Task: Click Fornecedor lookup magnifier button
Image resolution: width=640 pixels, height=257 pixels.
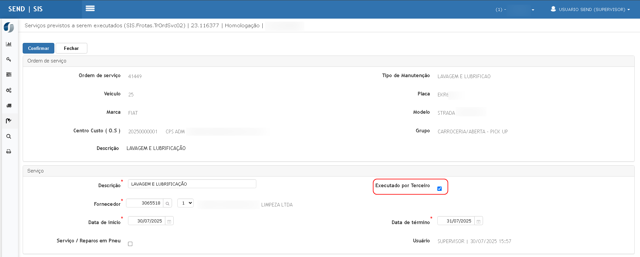Action: click(x=168, y=203)
